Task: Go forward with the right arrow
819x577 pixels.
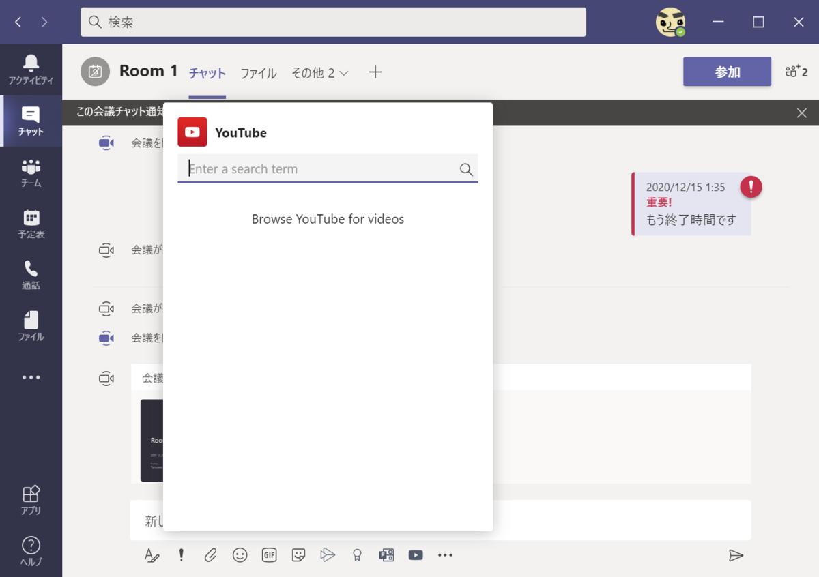Action: (44, 22)
